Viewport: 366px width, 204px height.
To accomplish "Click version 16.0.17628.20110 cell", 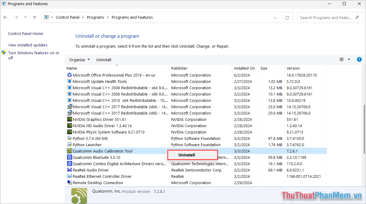I will (302, 75).
